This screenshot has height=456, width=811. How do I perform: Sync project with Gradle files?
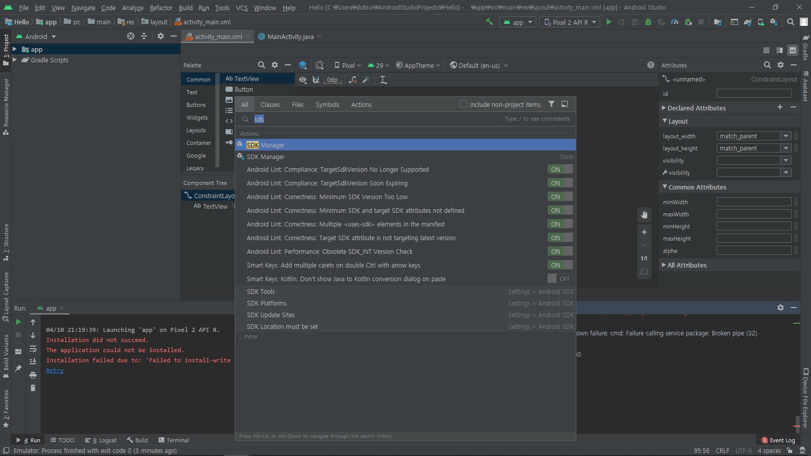pos(748,22)
